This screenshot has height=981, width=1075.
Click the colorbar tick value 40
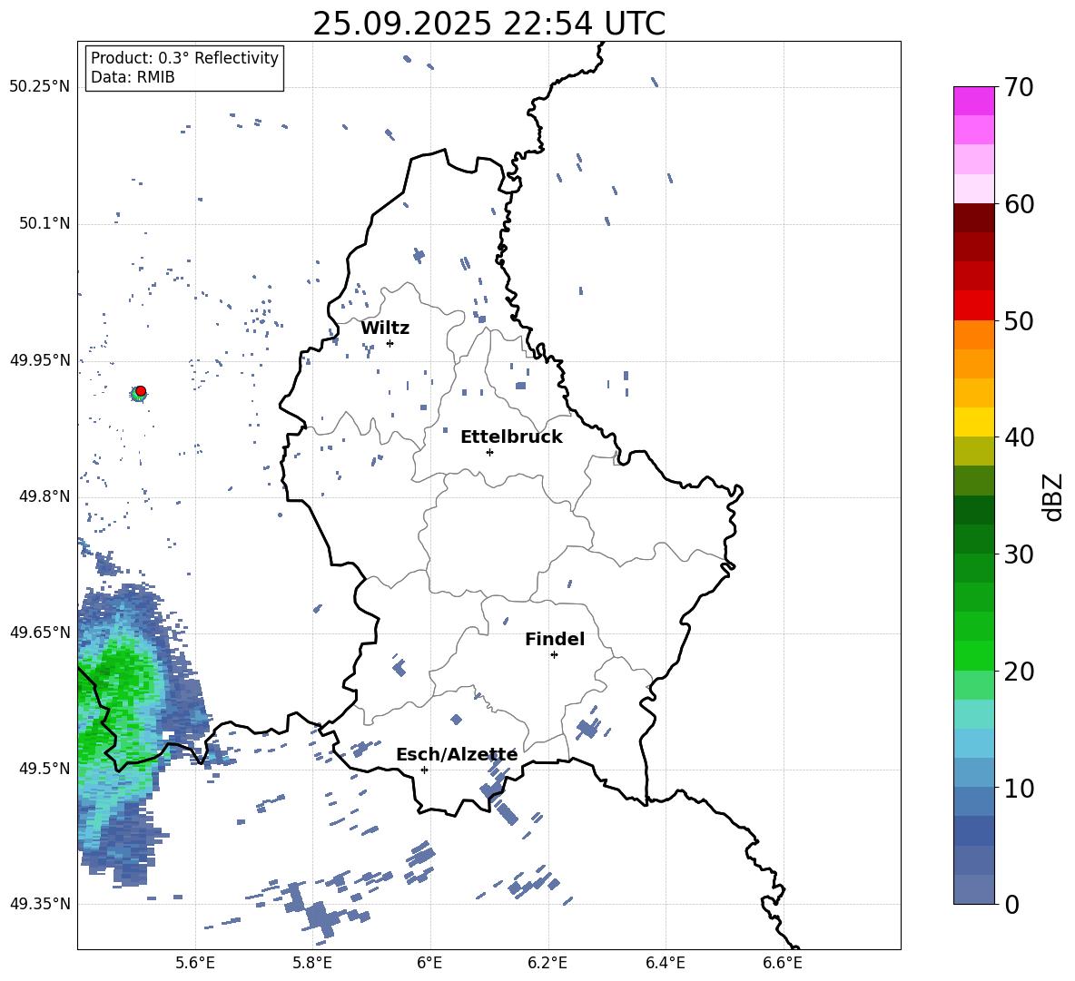[x=1020, y=437]
